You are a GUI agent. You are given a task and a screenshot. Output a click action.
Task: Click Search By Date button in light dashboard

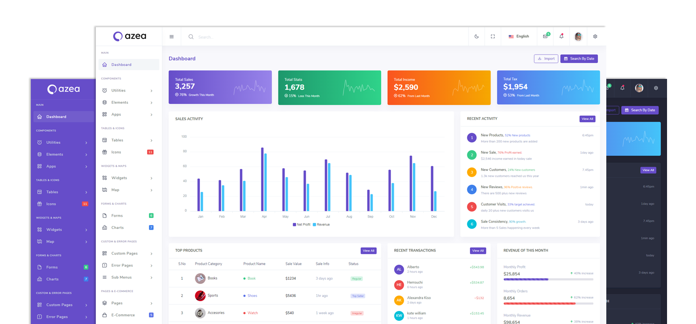pos(579,59)
